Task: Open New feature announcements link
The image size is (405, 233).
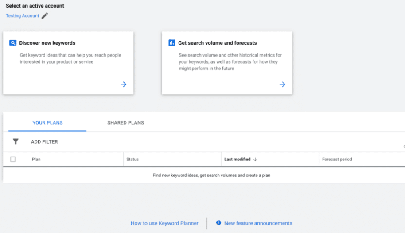Action: 258,223
